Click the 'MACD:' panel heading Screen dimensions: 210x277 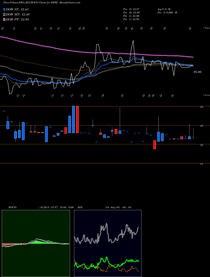coord(13,207)
